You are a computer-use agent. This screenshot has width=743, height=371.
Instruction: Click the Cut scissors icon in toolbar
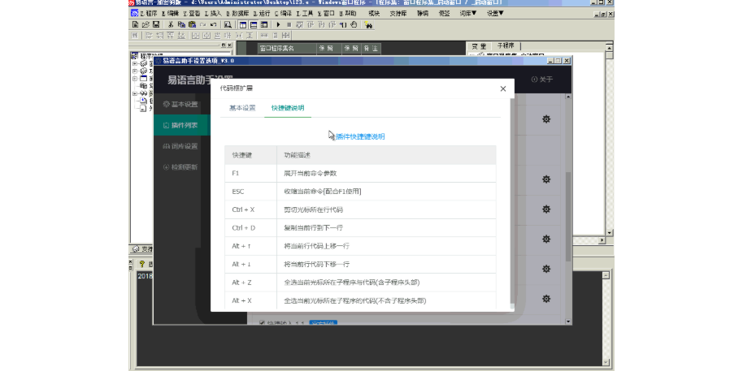pos(170,25)
